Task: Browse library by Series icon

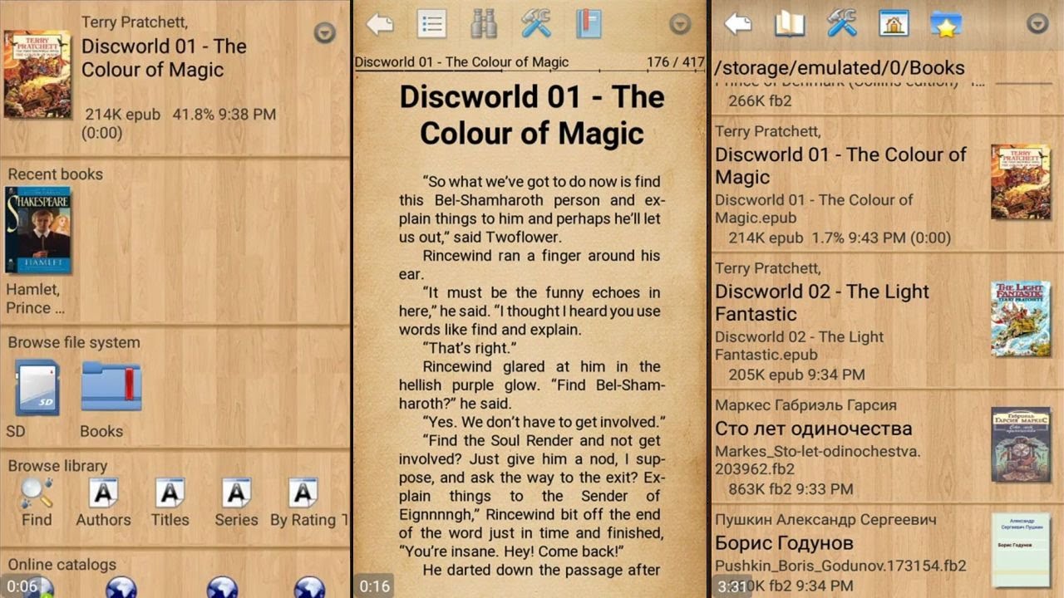Action: point(236,493)
